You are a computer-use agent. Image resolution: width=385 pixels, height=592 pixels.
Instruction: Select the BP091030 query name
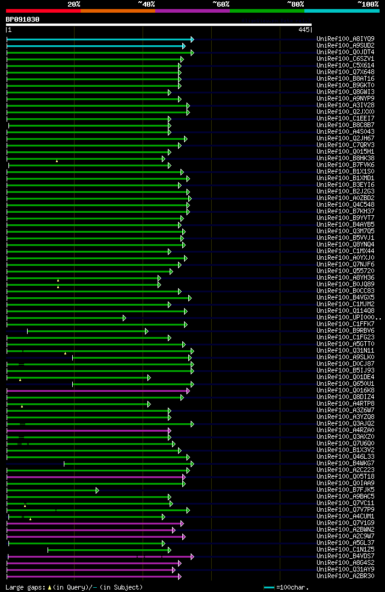point(23,19)
